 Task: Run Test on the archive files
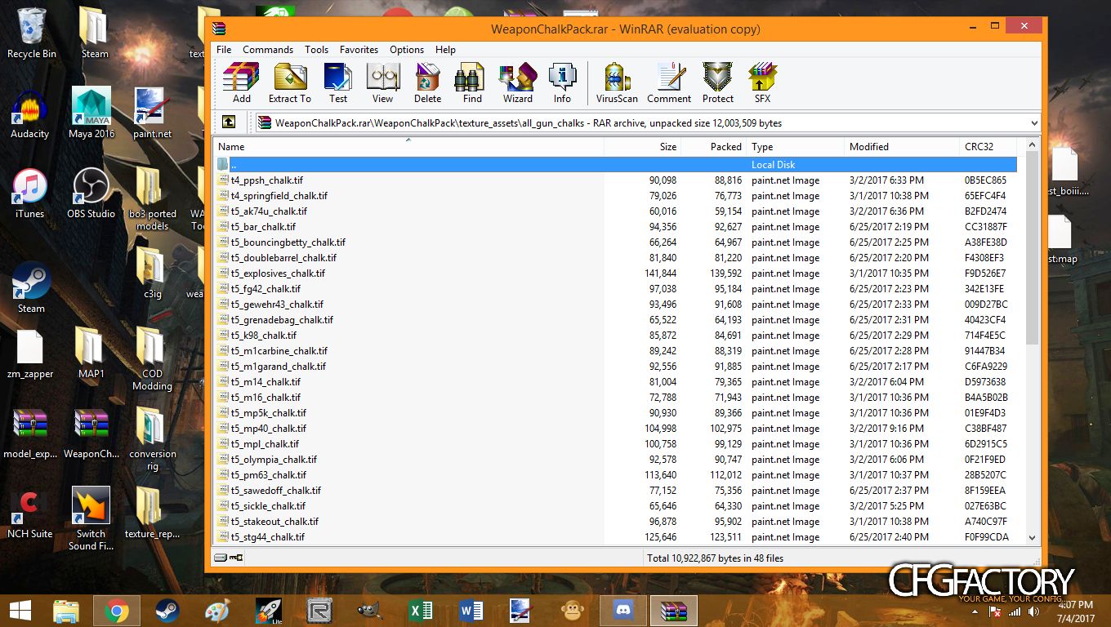point(338,82)
